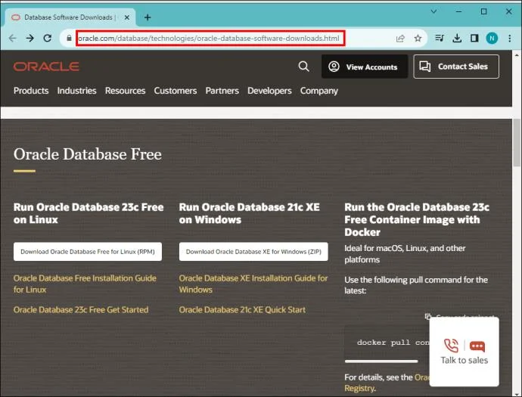Open the media control playlist icon
522x397 pixels.
[x=440, y=39]
